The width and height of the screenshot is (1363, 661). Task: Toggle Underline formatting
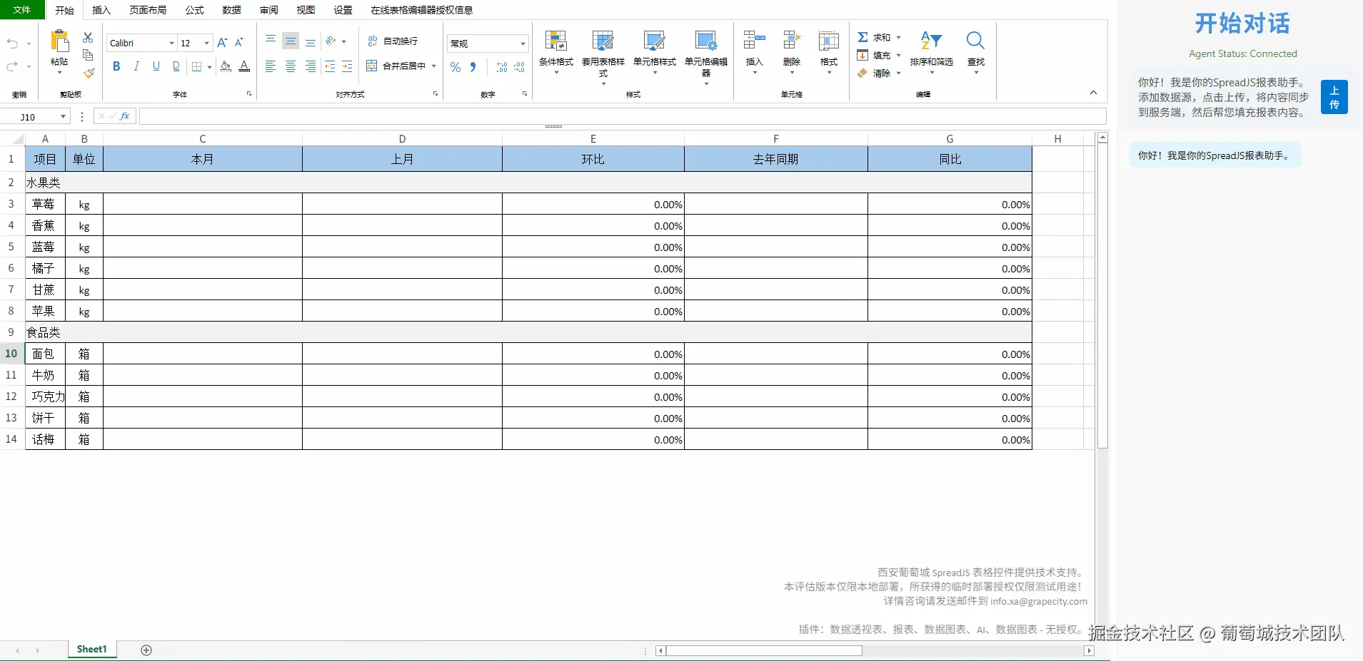point(156,66)
